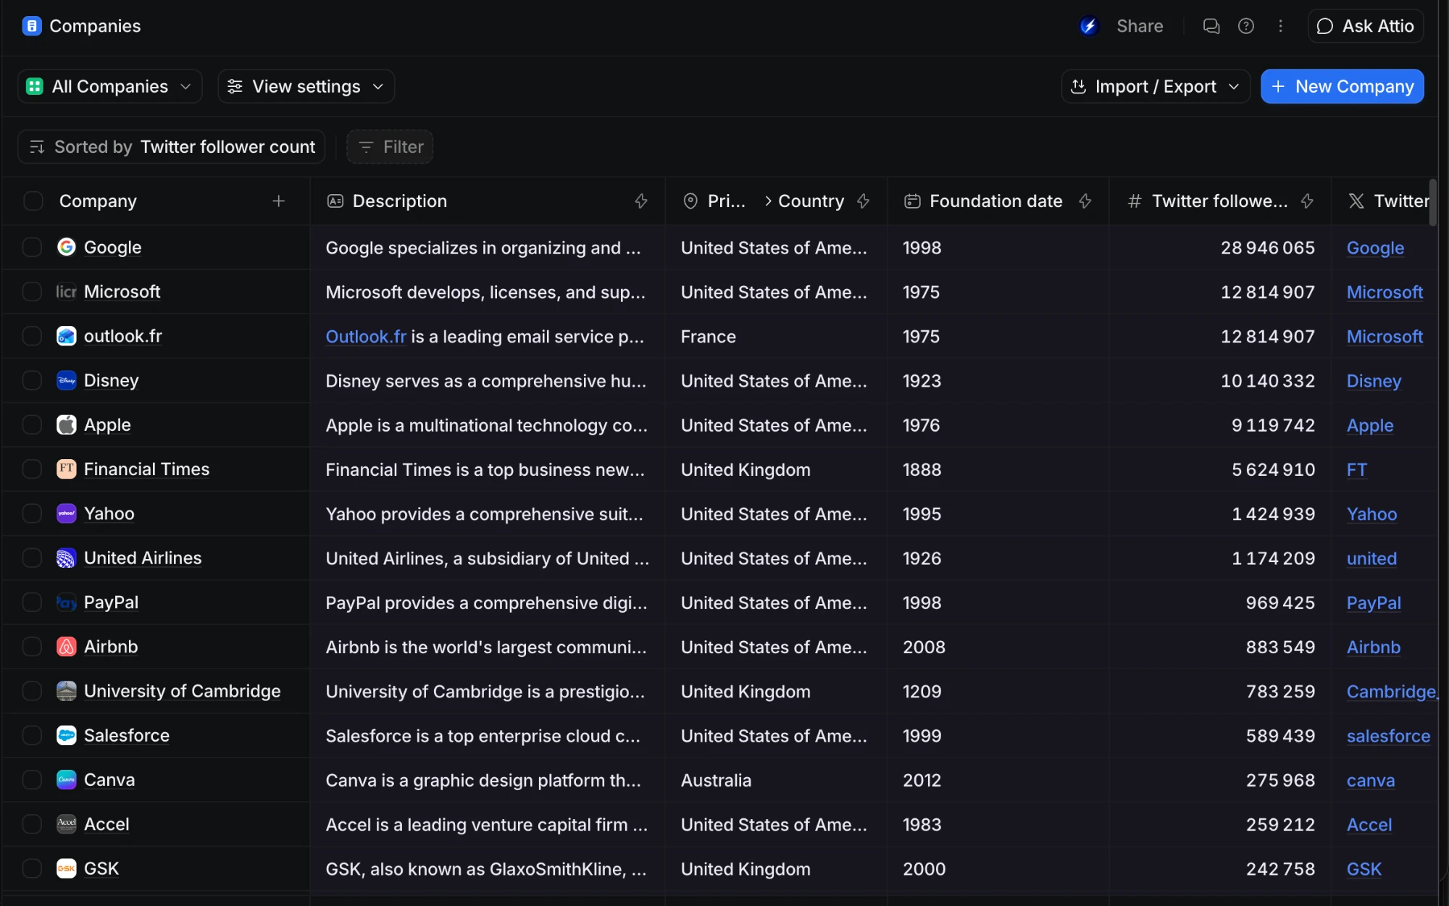This screenshot has height=906, width=1449.
Task: Toggle the select-all checkbox in the header
Action: point(33,201)
